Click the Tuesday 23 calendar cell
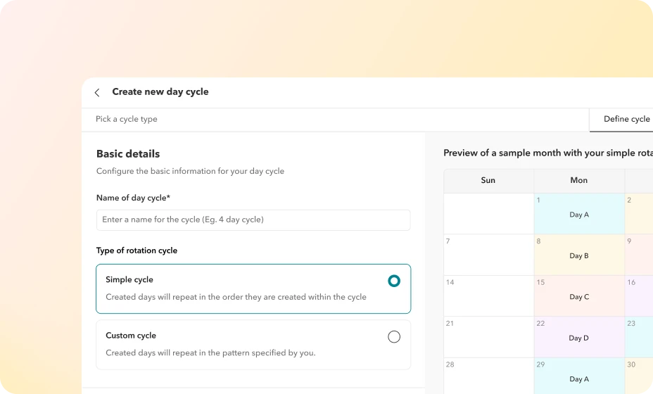This screenshot has height=394, width=653. pos(639,337)
